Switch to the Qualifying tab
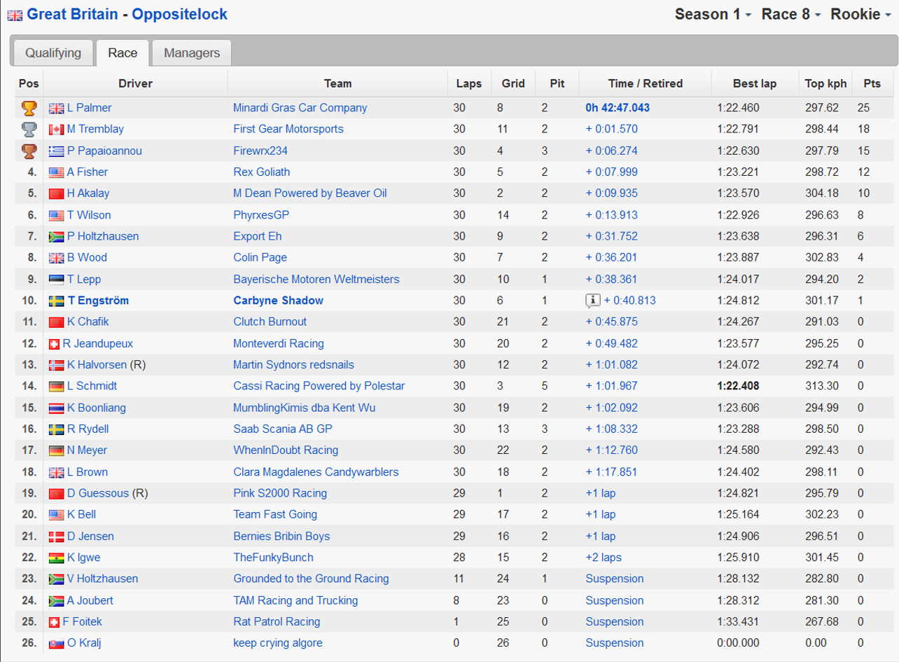The image size is (899, 662). tap(53, 53)
